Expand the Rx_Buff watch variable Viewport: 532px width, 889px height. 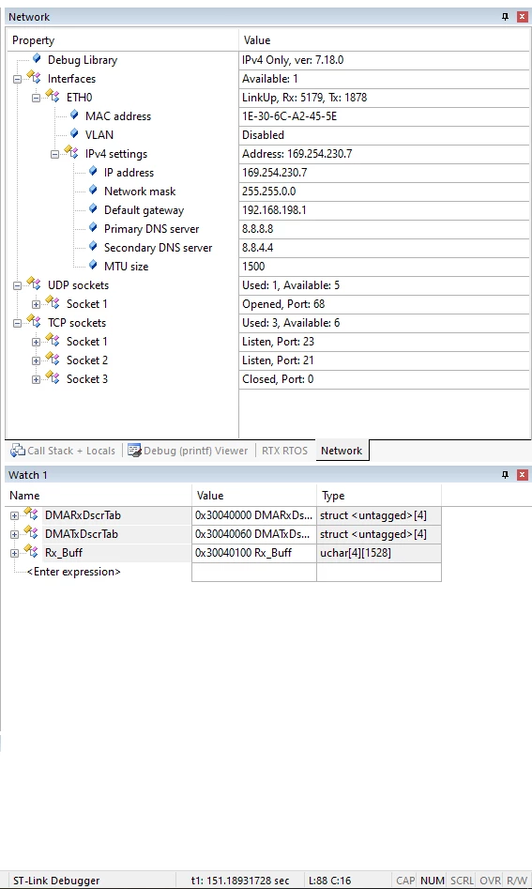pos(14,553)
